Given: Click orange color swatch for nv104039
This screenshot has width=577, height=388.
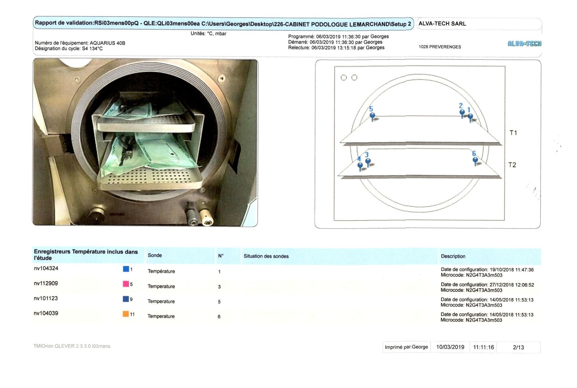Looking at the screenshot, I should [126, 314].
